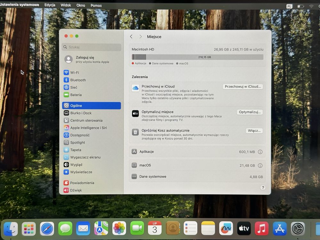Open Reminders app in the Dock
Image resolution: width=320 pixels, height=240 pixels.
[x=190, y=228]
